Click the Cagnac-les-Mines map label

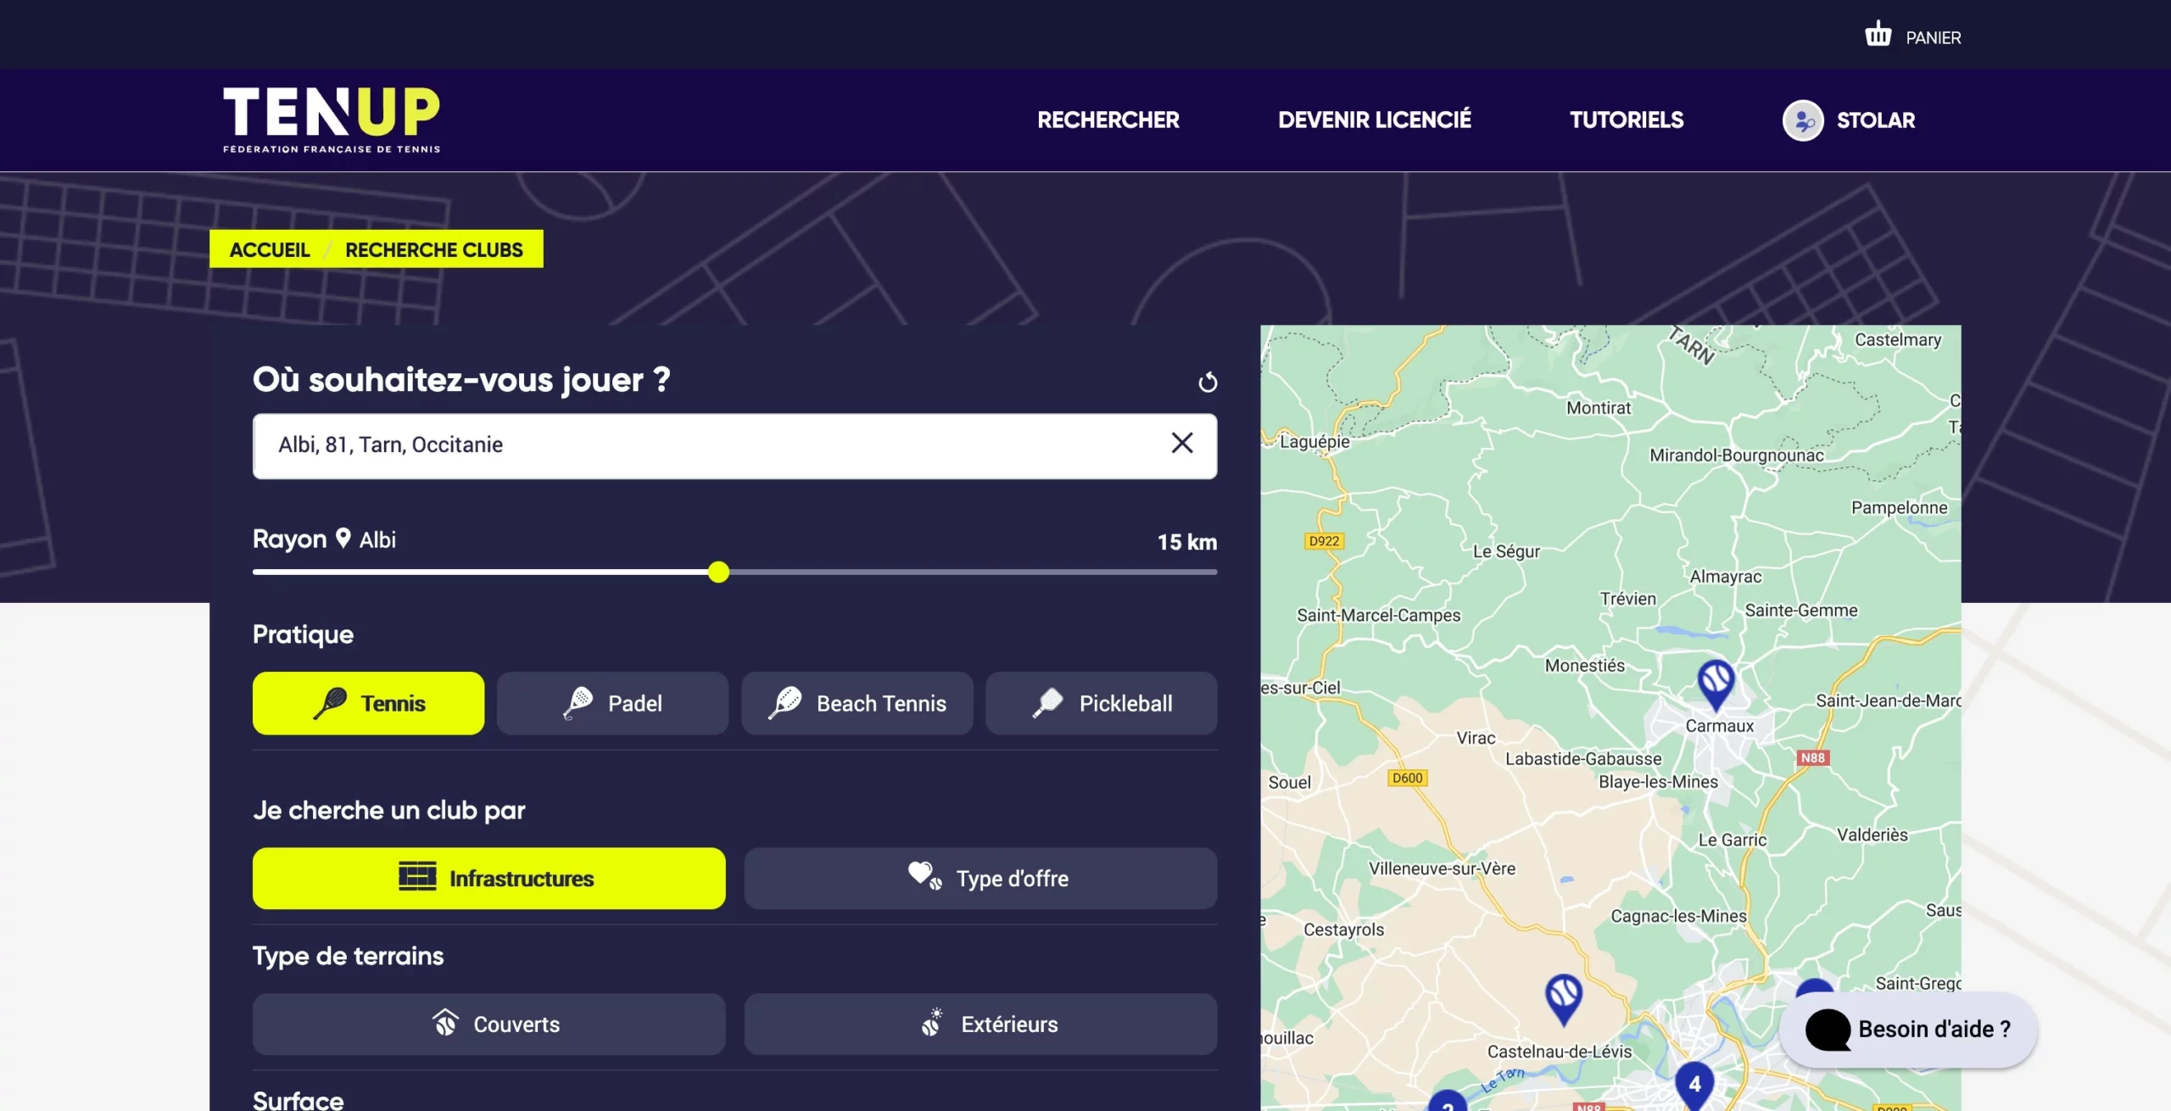coord(1678,916)
